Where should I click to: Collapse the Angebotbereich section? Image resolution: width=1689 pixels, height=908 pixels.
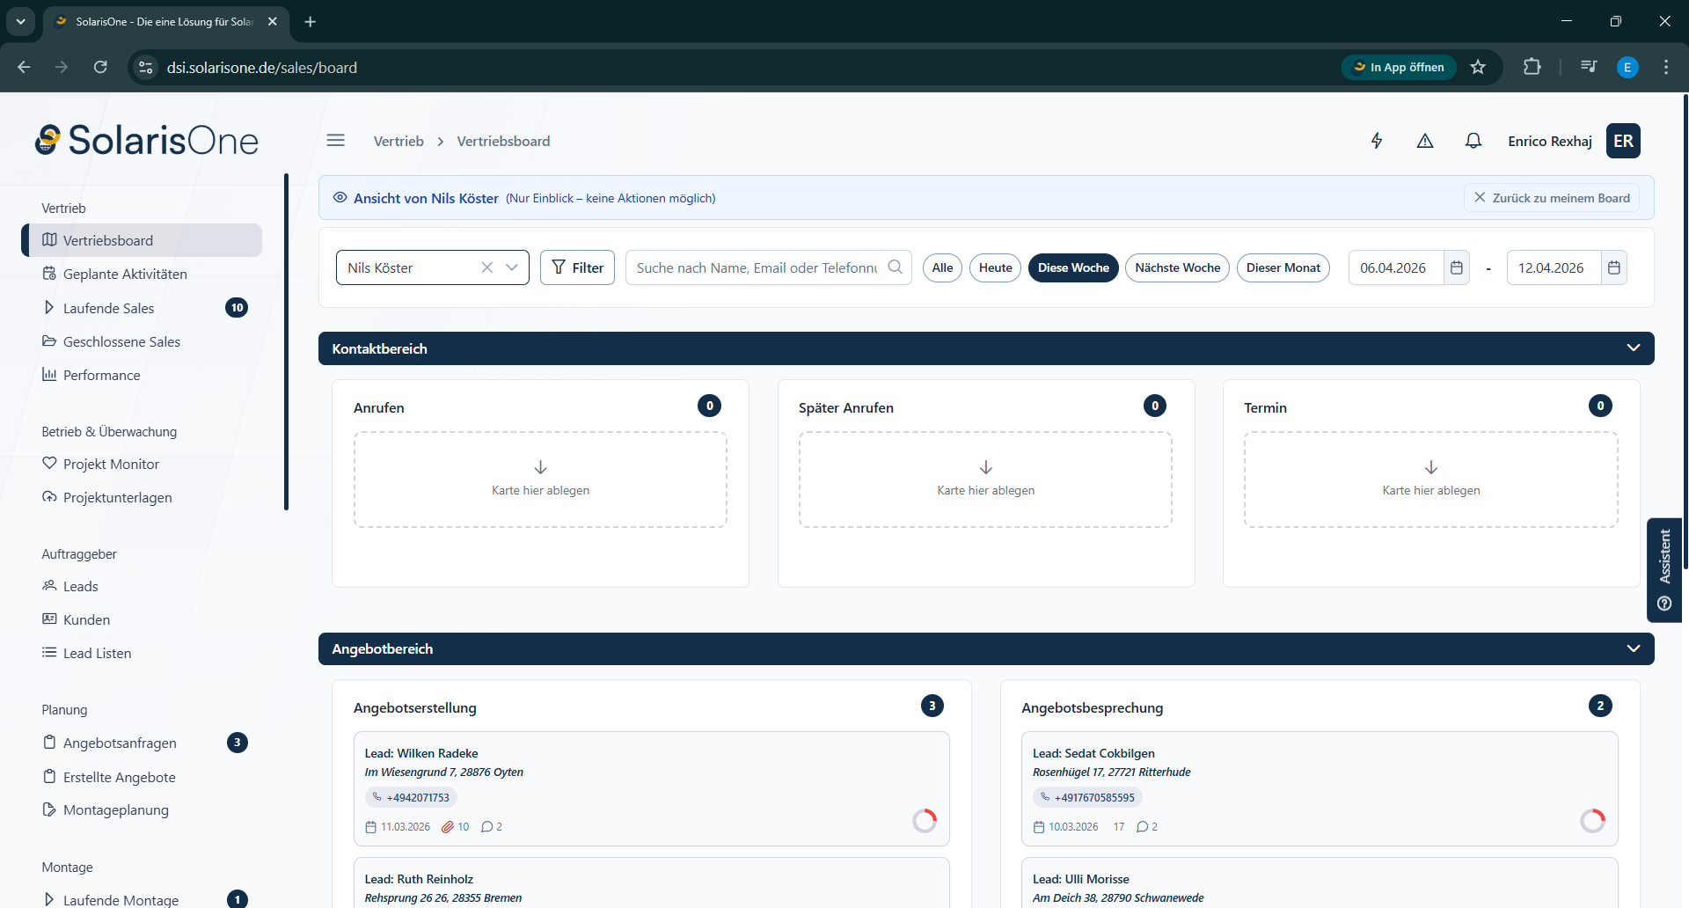pyautogui.click(x=1634, y=648)
